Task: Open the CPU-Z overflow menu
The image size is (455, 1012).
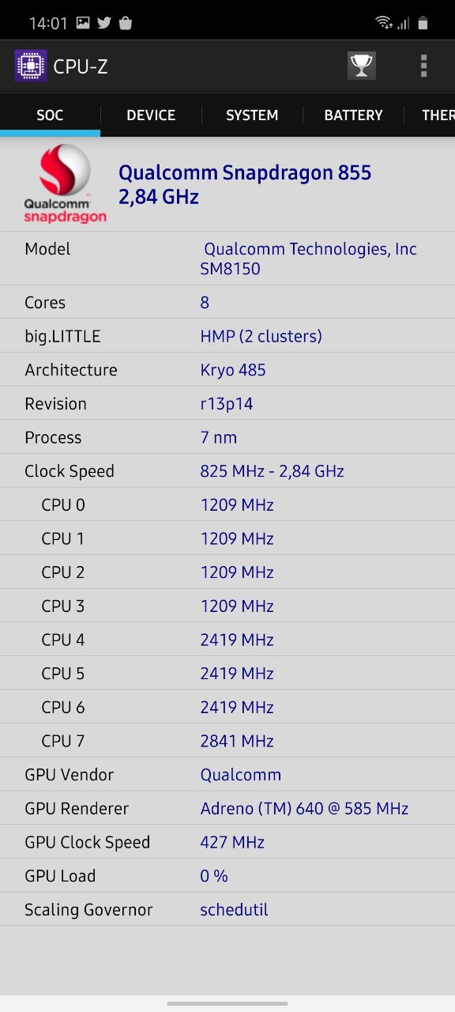Action: coord(424,66)
